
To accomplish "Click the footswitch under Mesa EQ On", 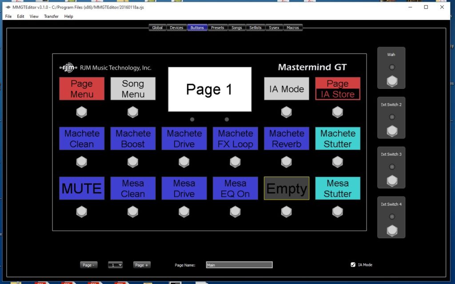I will (x=235, y=212).
